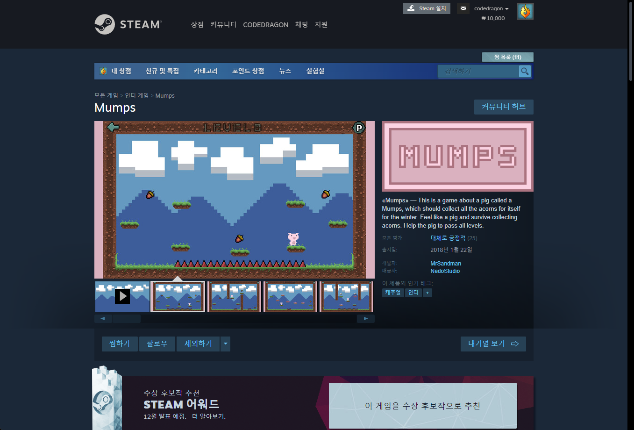This screenshot has height=430, width=634.
Task: Select second screenshot thumbnail
Action: (x=178, y=296)
